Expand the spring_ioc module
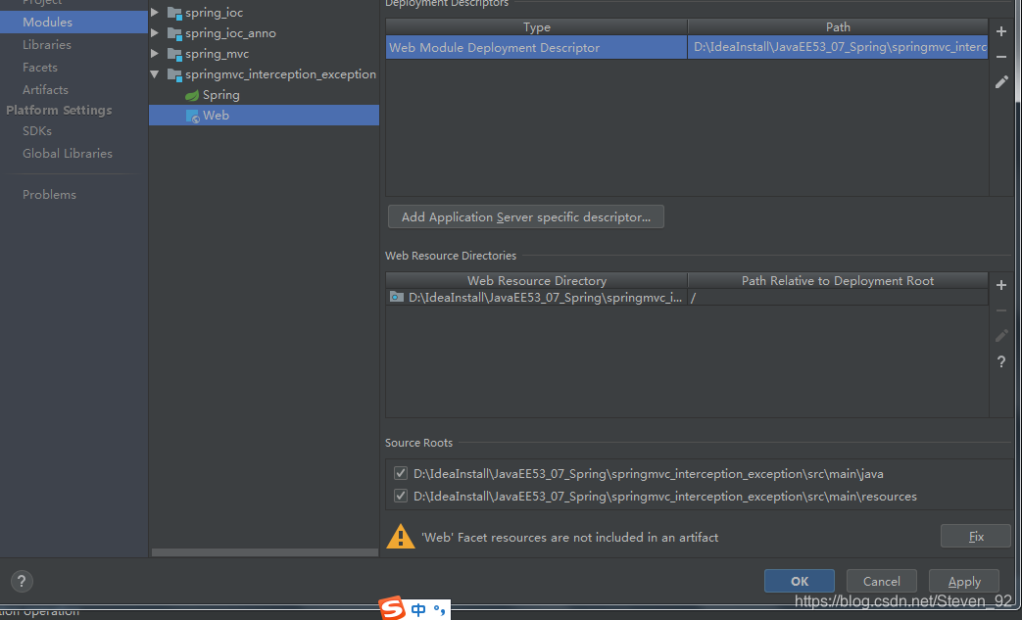 point(155,13)
